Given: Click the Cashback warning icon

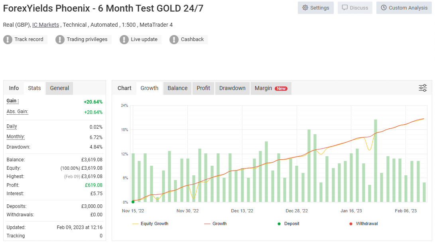Looking at the screenshot, I should [174, 39].
